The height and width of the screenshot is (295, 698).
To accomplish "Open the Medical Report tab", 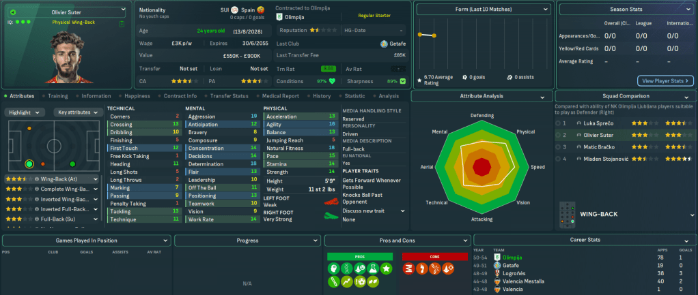I will click(280, 96).
